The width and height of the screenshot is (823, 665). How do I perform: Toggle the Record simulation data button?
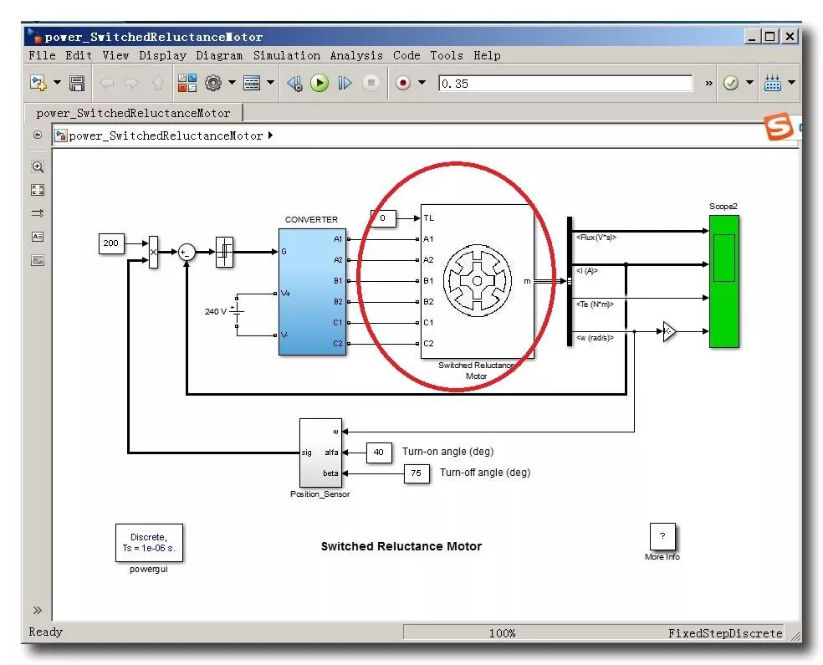point(403,83)
